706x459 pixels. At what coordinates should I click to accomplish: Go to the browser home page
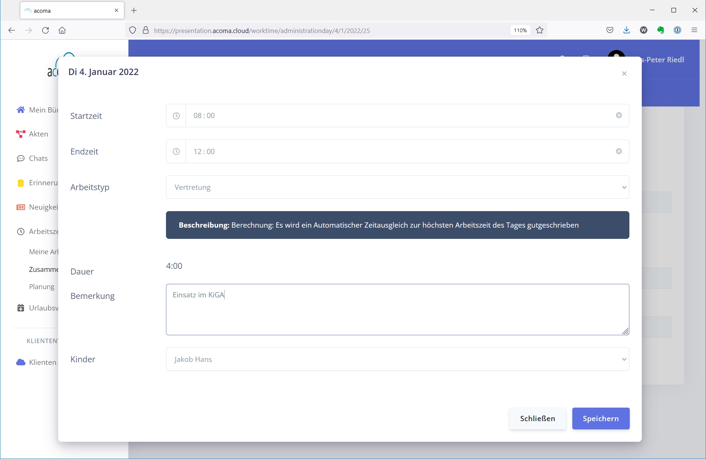62,30
